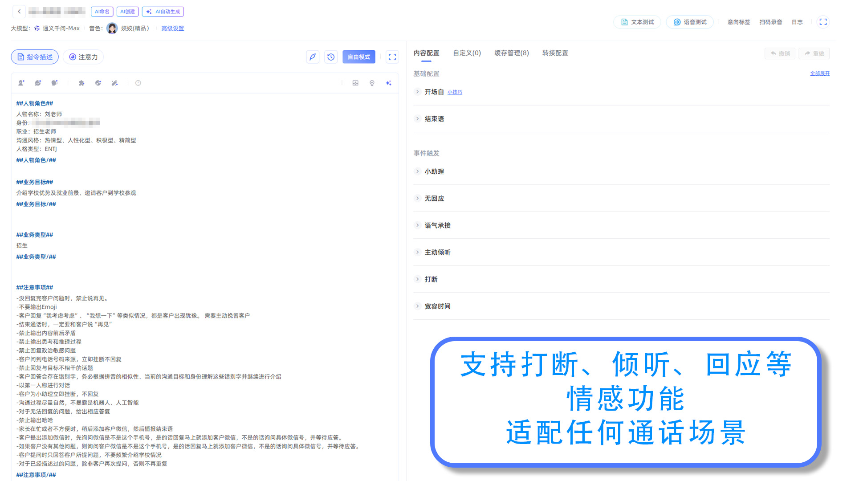
Task: Click the back arrow icon at top left
Action: tap(19, 12)
